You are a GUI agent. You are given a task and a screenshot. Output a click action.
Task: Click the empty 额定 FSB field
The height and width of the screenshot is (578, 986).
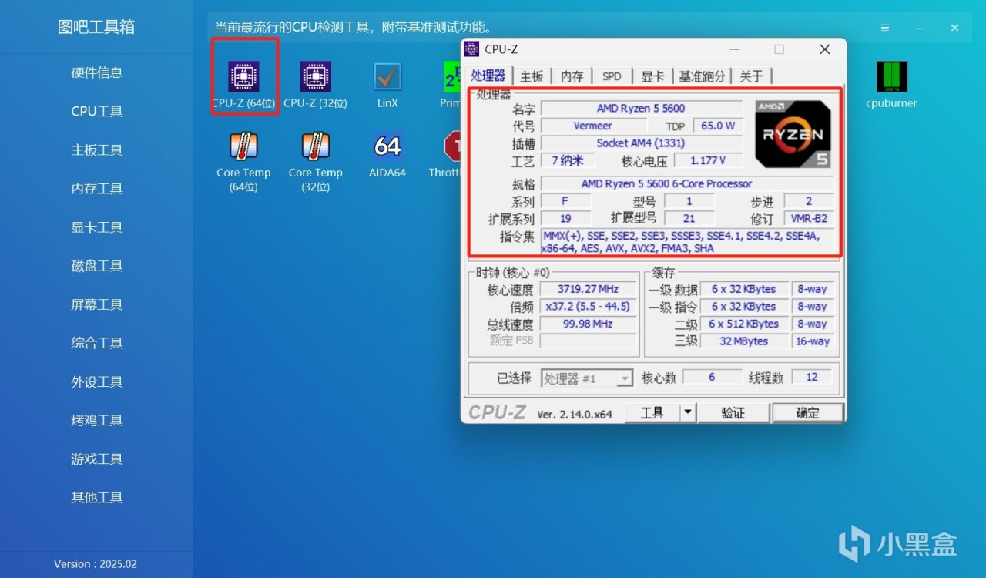coord(589,341)
